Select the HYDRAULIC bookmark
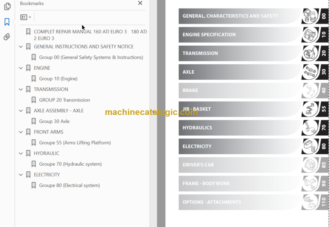329x227 pixels. click(46, 153)
